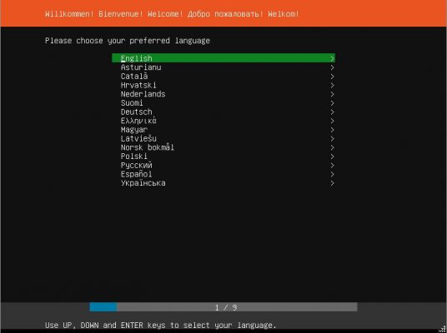Click the 1 / 9 progress bar
This screenshot has width=447, height=333.
(223, 307)
